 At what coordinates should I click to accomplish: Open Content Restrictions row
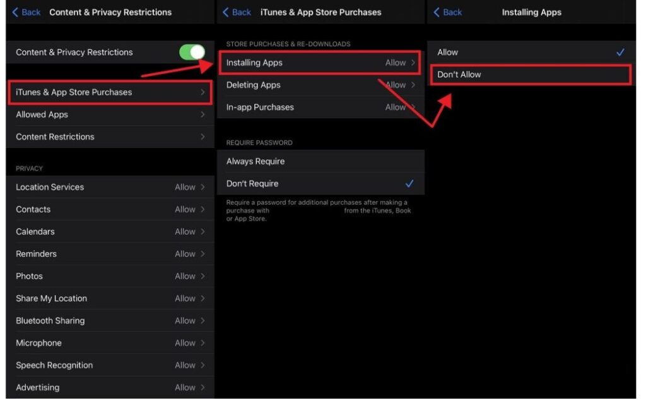(110, 137)
